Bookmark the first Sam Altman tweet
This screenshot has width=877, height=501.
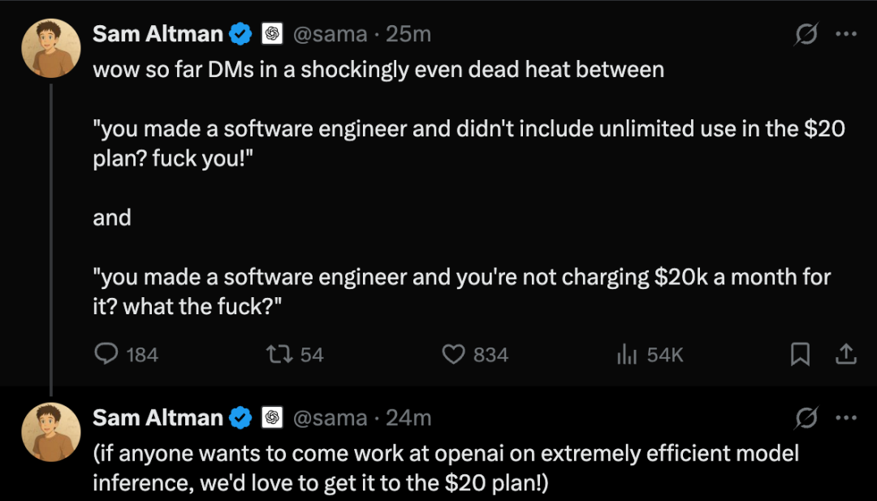[800, 354]
